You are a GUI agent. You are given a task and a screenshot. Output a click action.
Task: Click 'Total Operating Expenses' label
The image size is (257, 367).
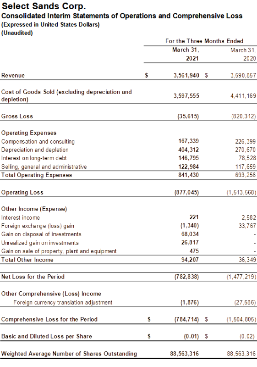pyautogui.click(x=37, y=175)
